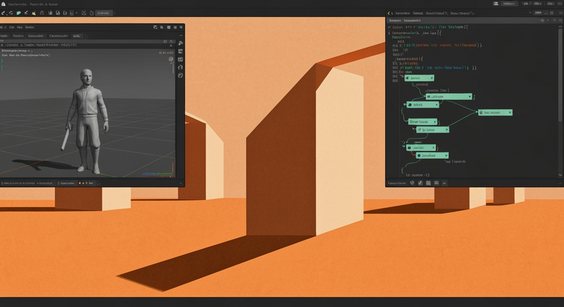Click first icon in node editor bottom bar
Screen dimensions: 564x307
tap(412, 183)
